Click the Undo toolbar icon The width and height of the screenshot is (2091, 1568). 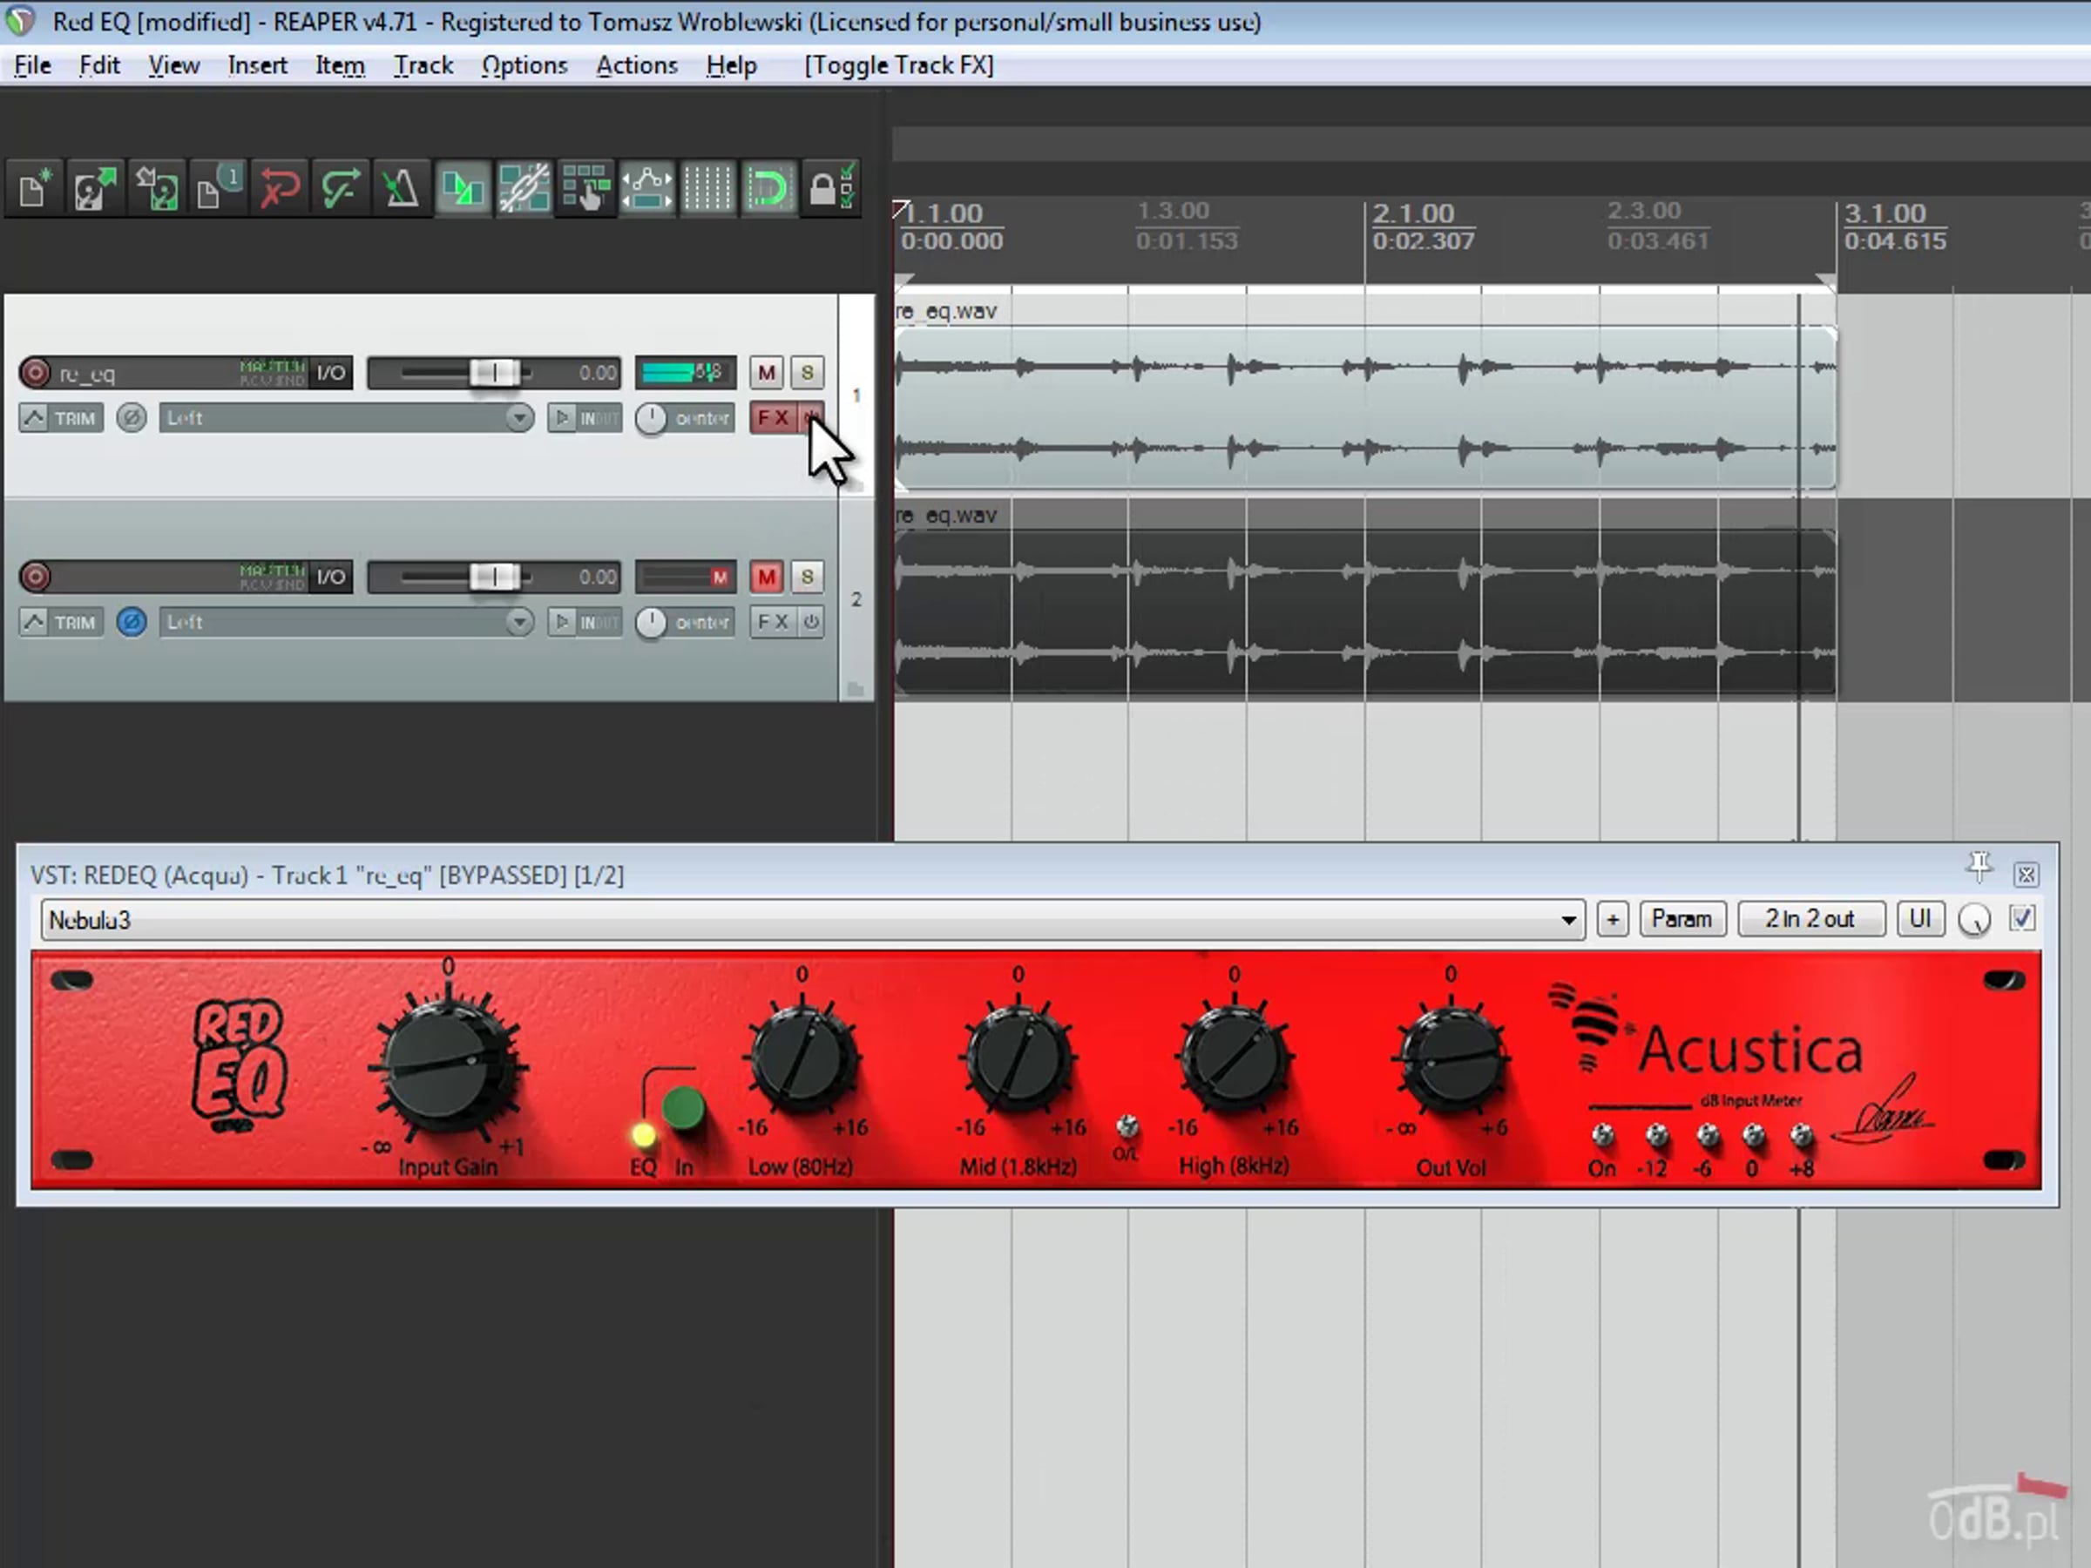pyautogui.click(x=279, y=188)
